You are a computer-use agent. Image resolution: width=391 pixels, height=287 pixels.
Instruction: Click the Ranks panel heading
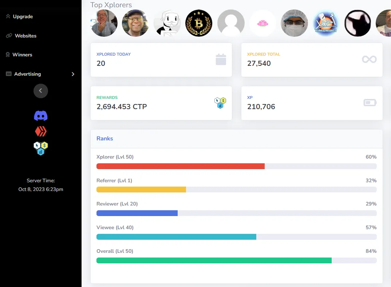(x=105, y=139)
